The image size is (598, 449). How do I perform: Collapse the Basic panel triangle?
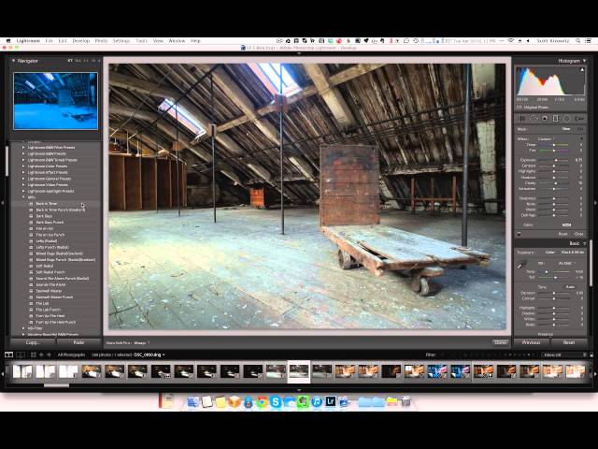click(x=585, y=243)
